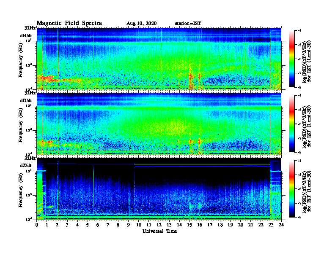Click hour "23" on the Universal Time axis
Screen dimensions: 335x258
click(271, 225)
